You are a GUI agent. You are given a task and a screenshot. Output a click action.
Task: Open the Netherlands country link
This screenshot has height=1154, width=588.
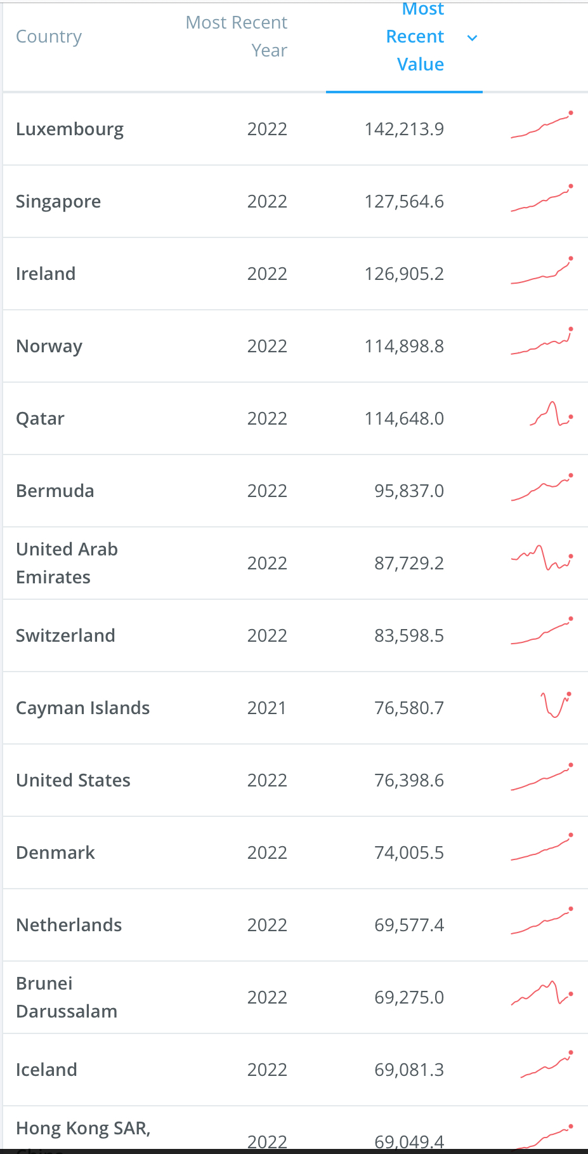tap(69, 925)
